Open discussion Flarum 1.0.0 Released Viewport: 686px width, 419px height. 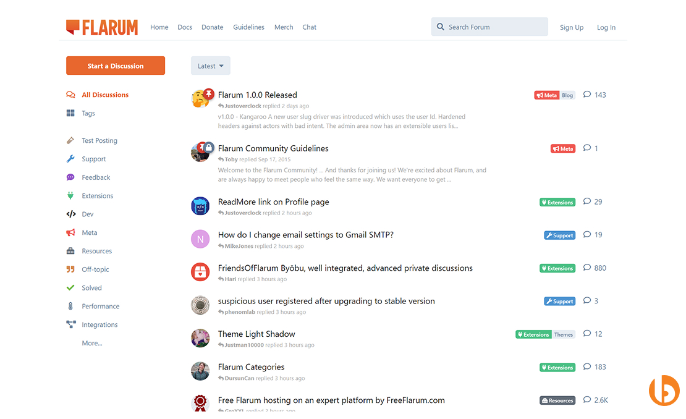pyautogui.click(x=257, y=95)
